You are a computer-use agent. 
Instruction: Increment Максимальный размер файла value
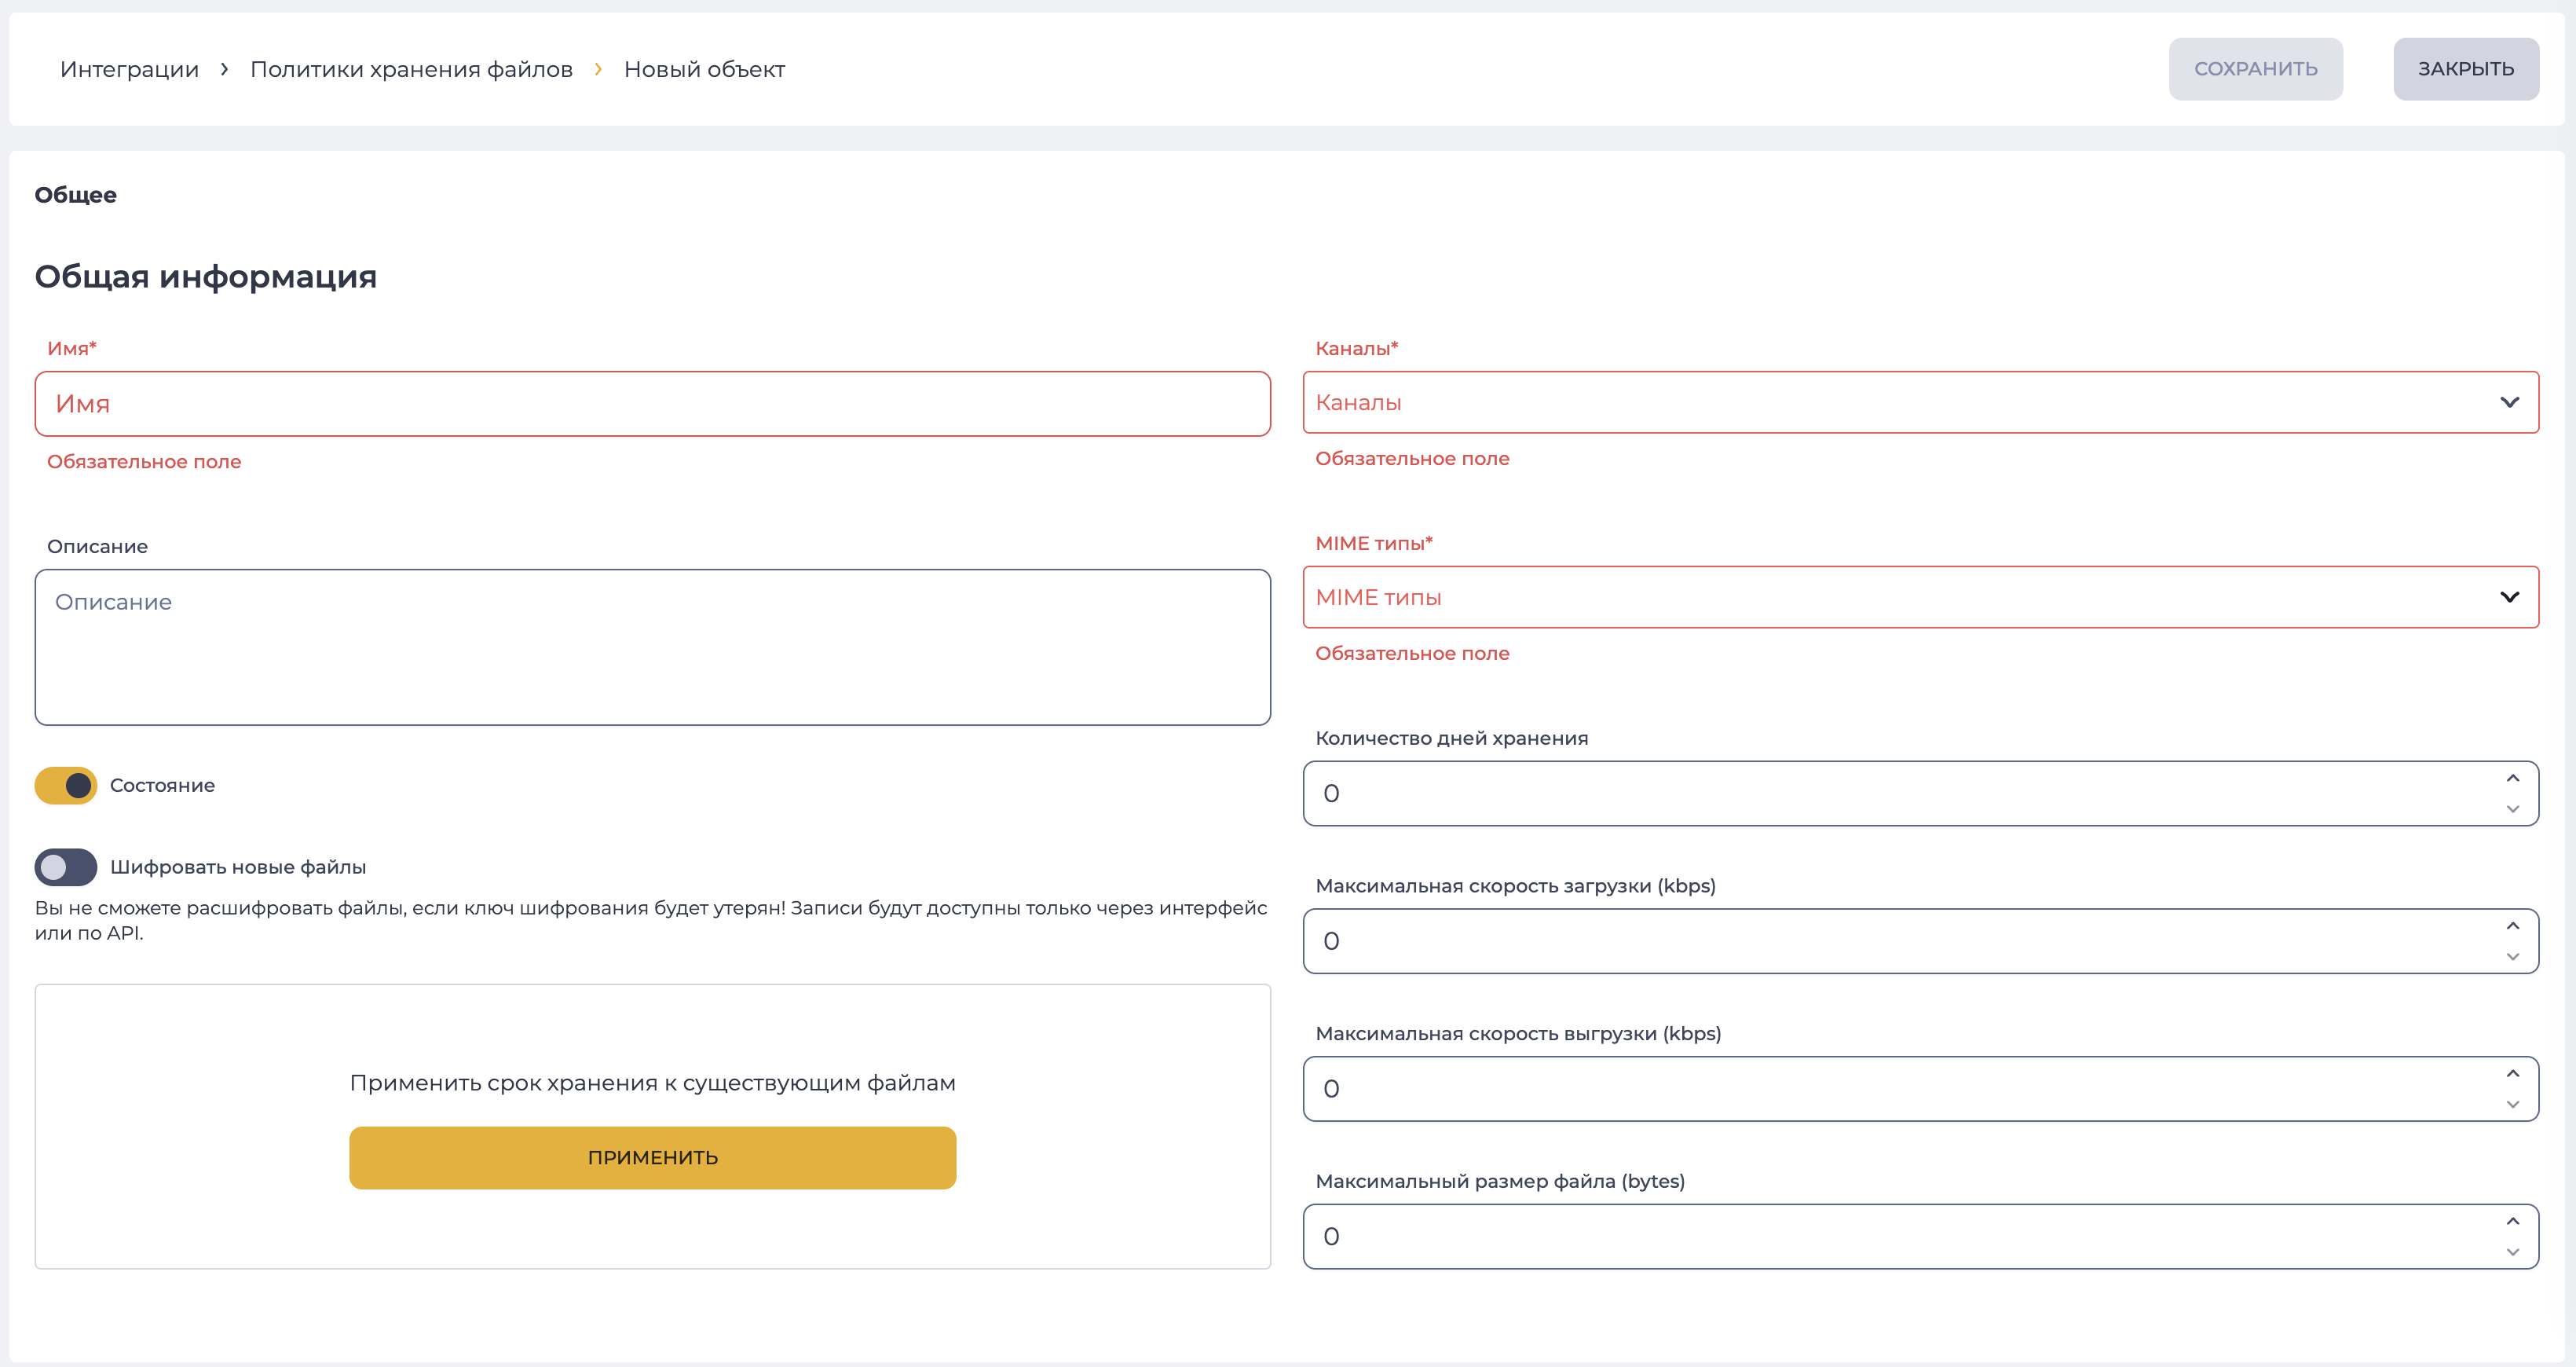pyautogui.click(x=2512, y=1221)
